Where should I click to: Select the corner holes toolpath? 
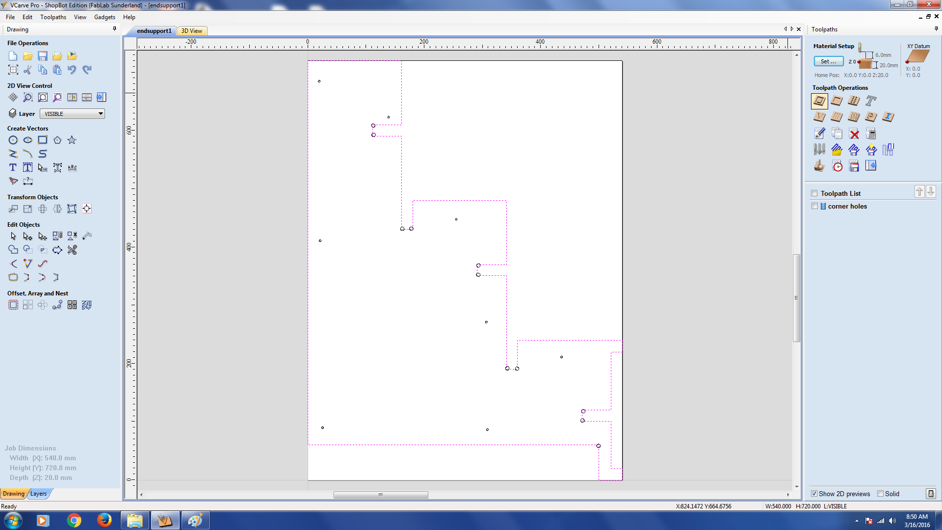[847, 206]
